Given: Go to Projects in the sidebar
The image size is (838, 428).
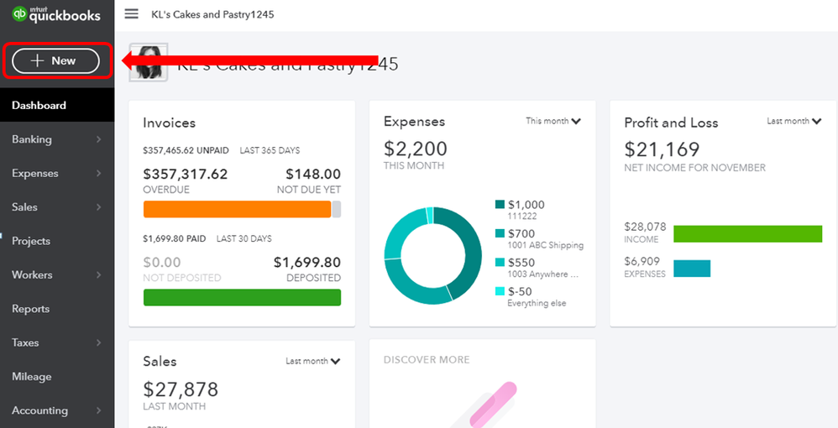Looking at the screenshot, I should 31,241.
